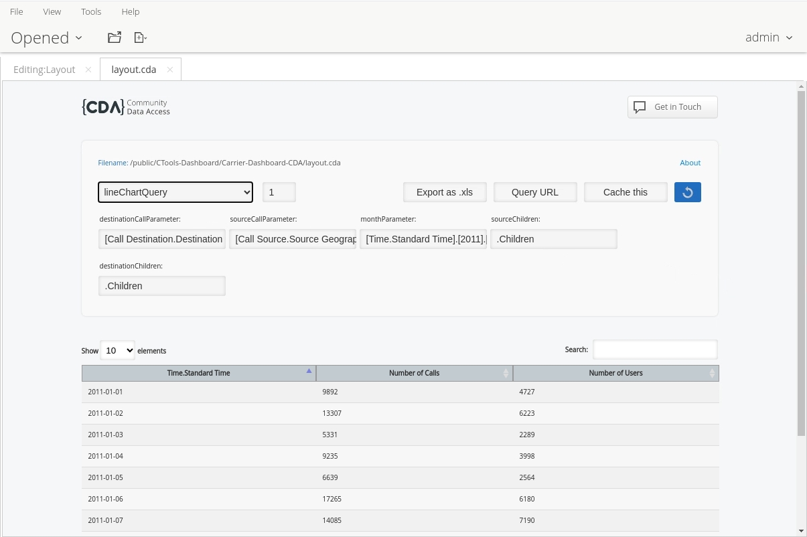The height and width of the screenshot is (537, 807).
Task: Open the About link
Action: tap(690, 163)
